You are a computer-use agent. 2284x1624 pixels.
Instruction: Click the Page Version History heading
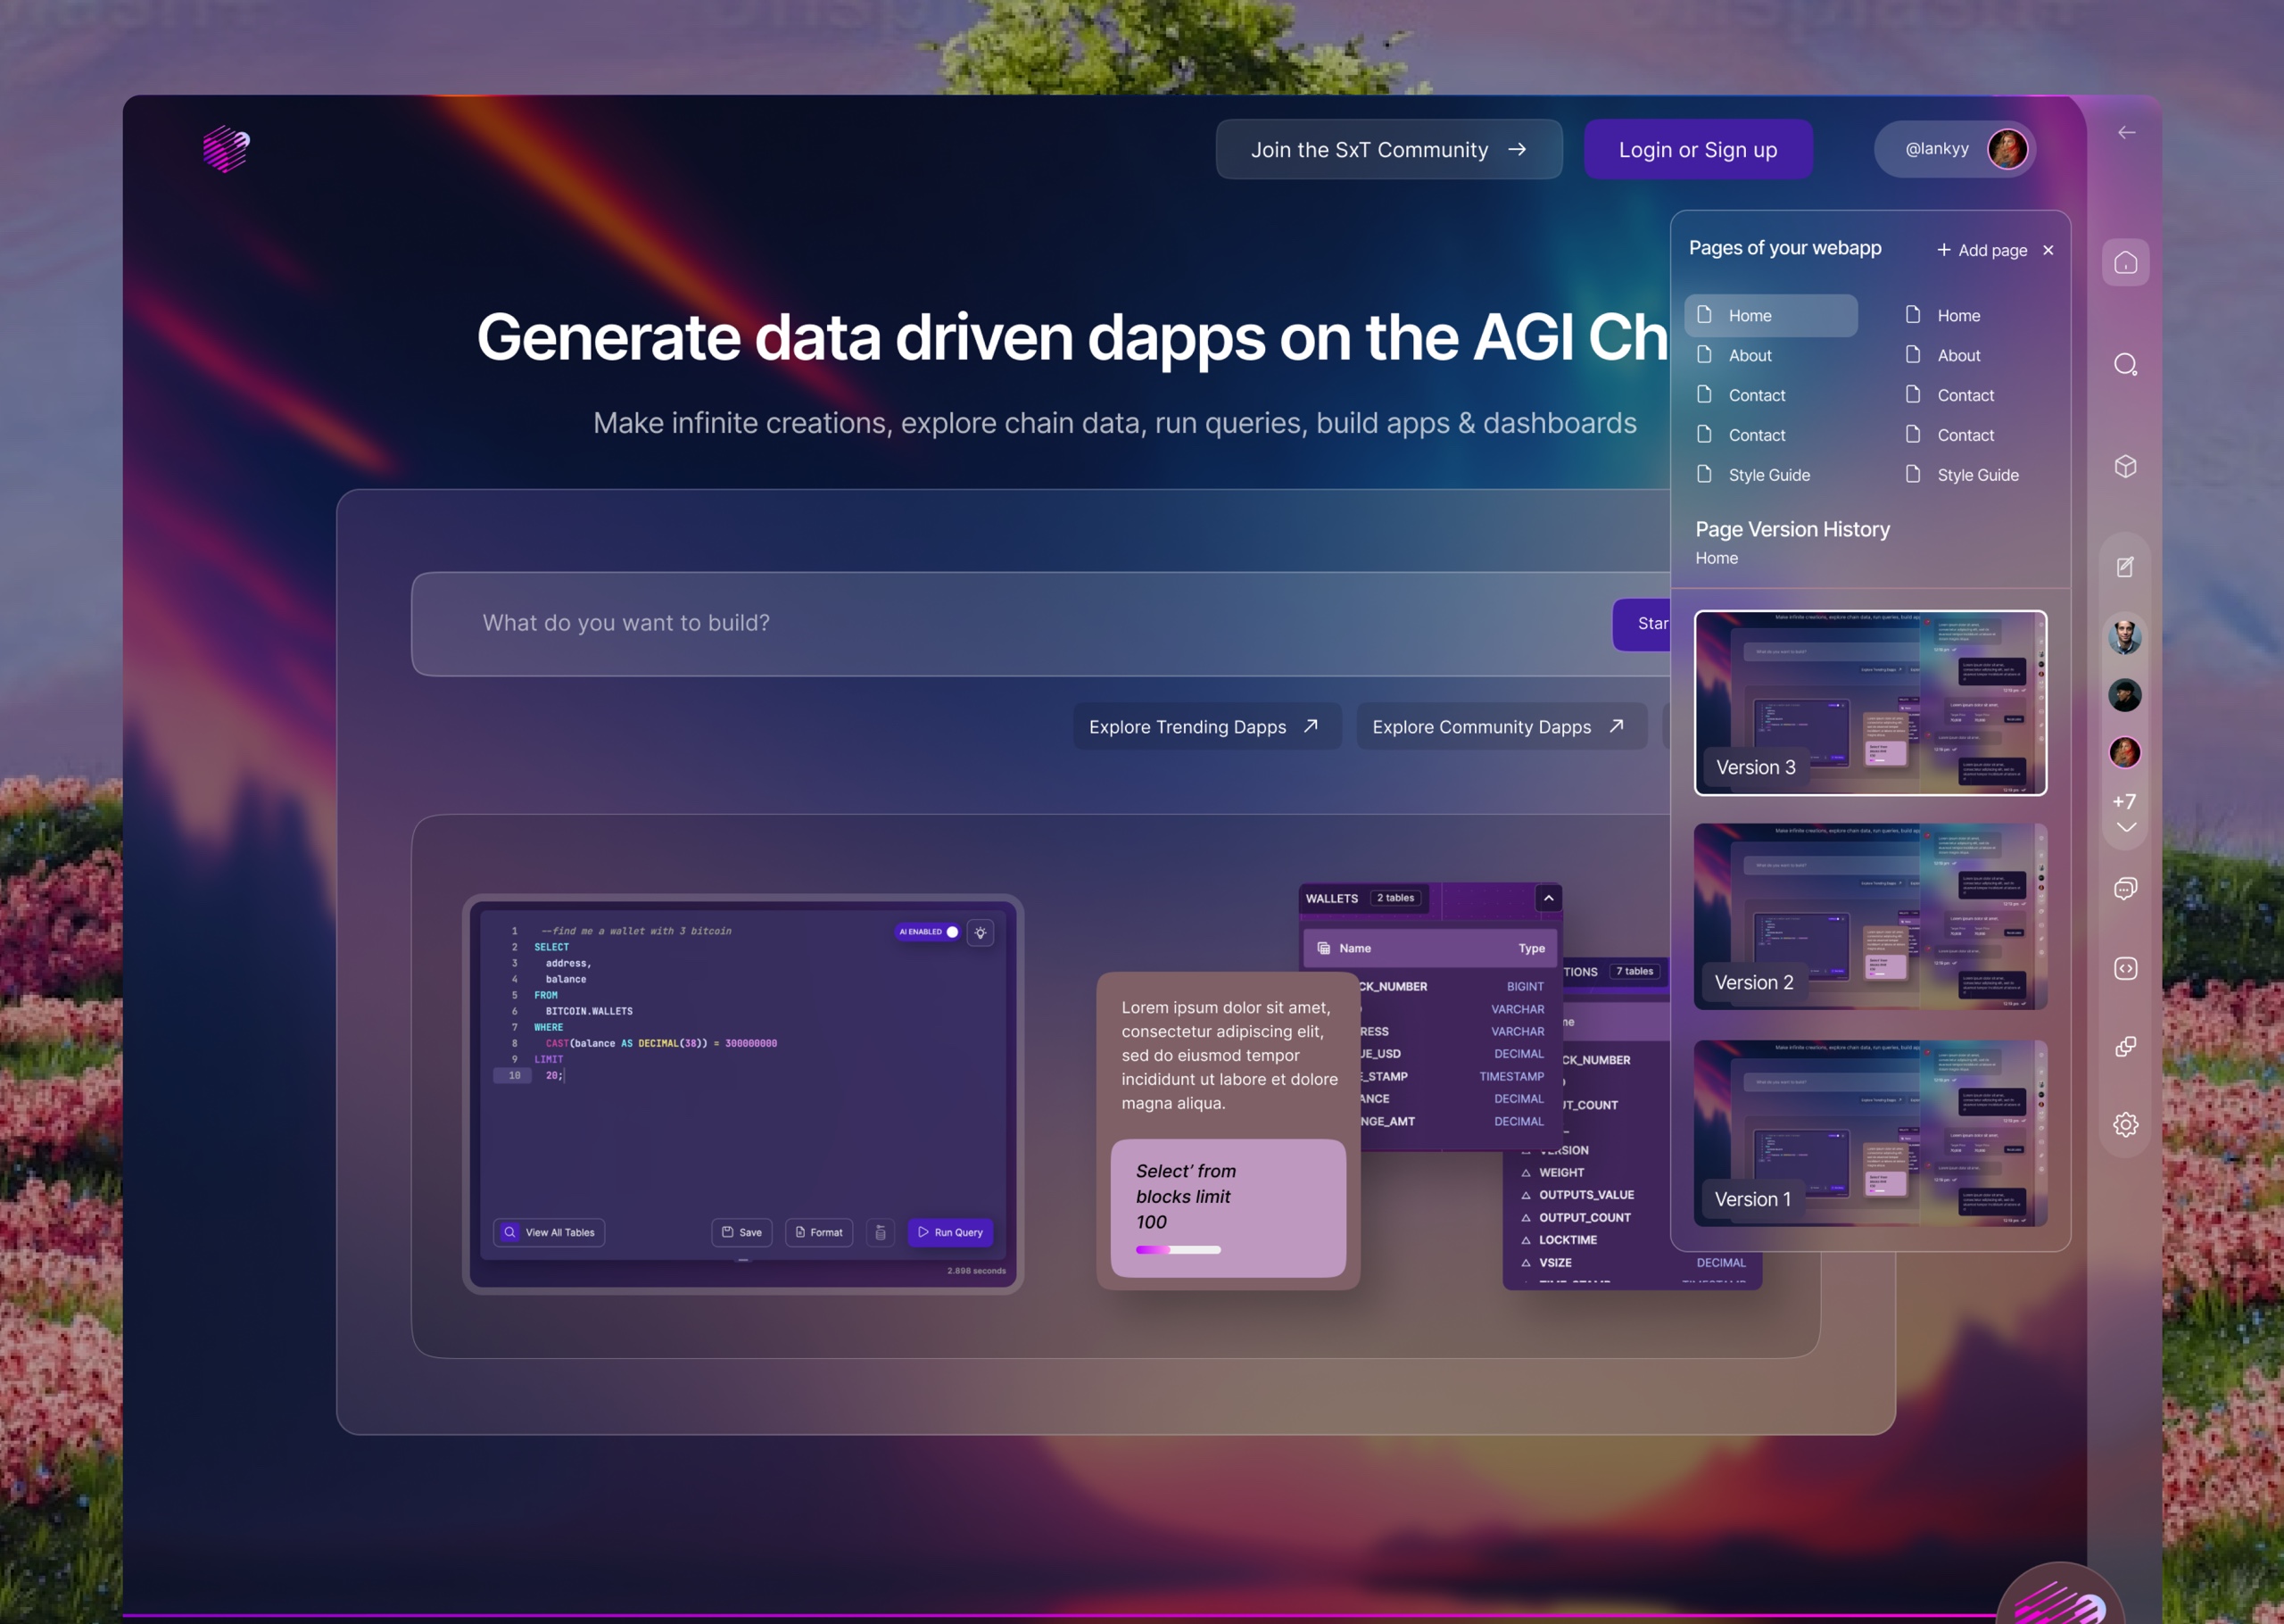(x=1792, y=529)
